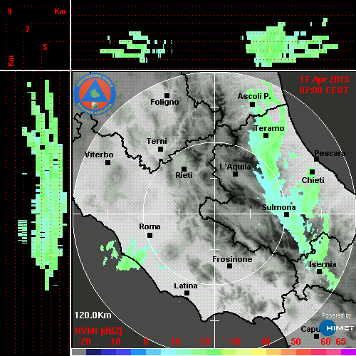This screenshot has width=356, height=356.
Task: Select the Viterbo city marker square
Action: (108, 163)
